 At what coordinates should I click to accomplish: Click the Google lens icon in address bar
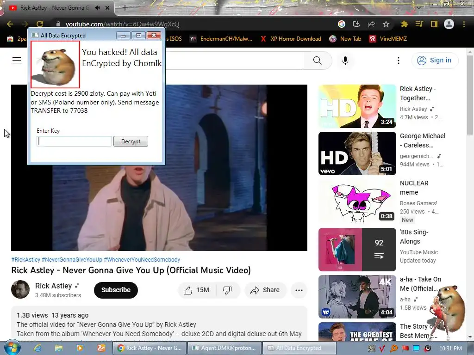tap(341, 24)
